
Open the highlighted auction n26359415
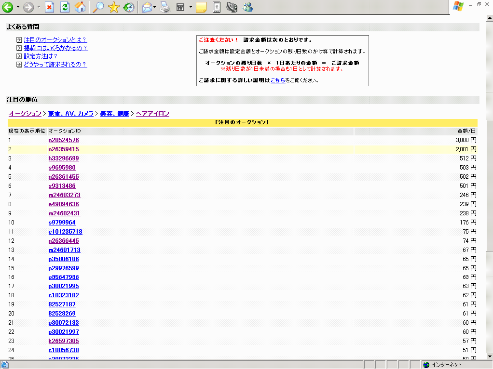point(64,149)
